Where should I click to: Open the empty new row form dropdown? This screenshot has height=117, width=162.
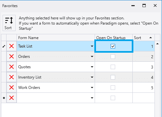(x=92, y=98)
